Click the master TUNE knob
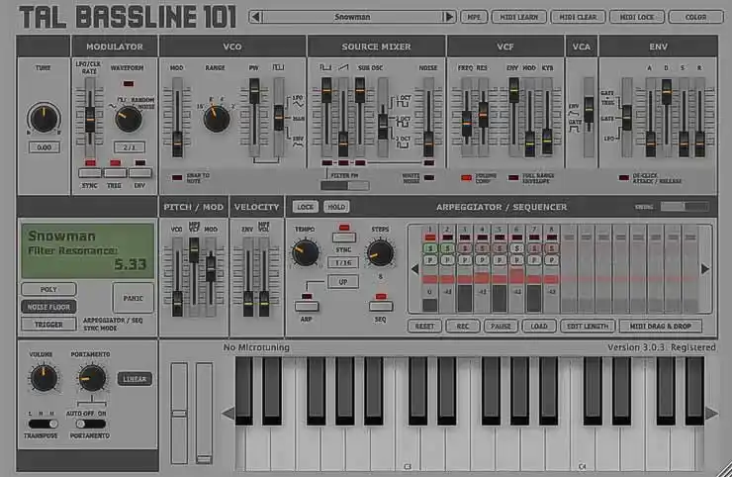 pyautogui.click(x=44, y=118)
